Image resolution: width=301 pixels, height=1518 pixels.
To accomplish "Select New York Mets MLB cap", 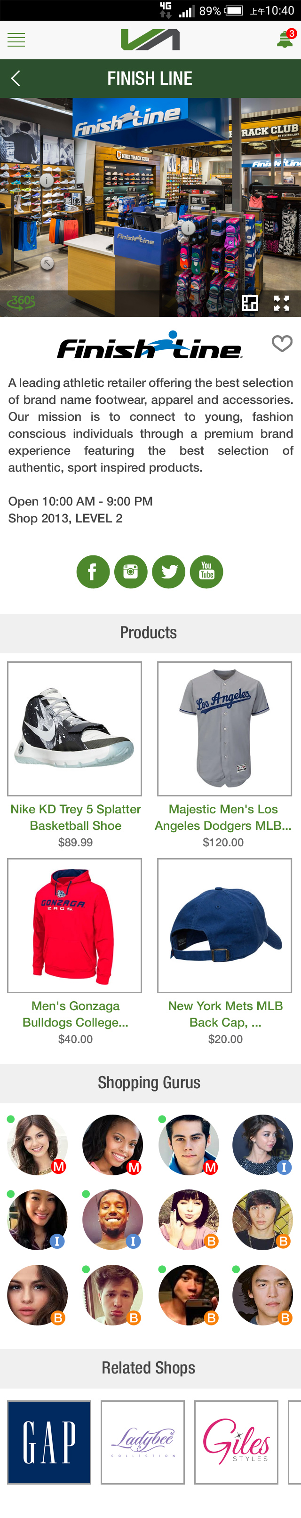I will coord(224,952).
